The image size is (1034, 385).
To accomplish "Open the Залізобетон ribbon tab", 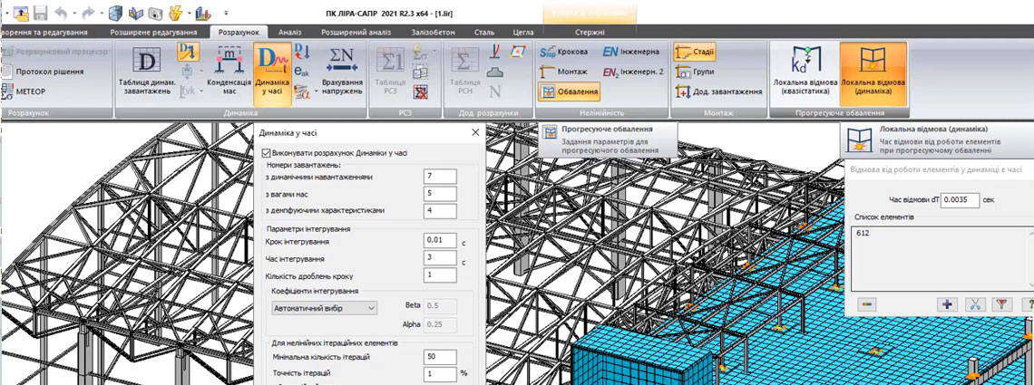I will point(431,32).
